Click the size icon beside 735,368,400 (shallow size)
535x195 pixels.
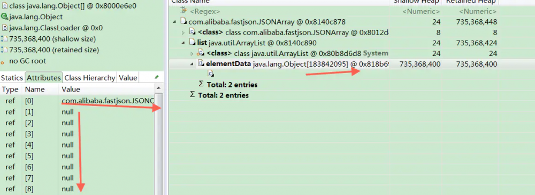(x=4, y=39)
